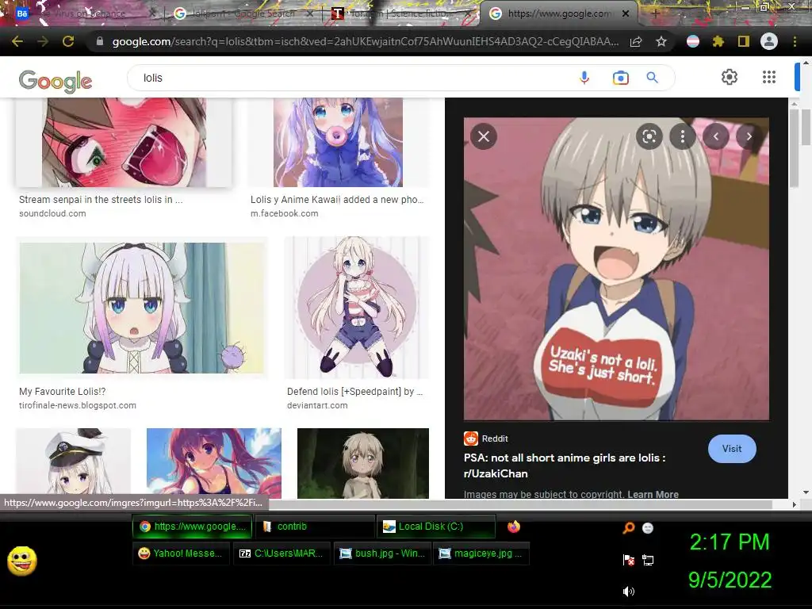Open the Reddit source icon
This screenshot has height=609, width=812.
pos(471,439)
